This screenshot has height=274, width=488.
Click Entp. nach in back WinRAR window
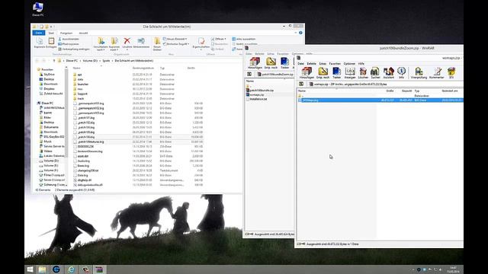point(271,63)
